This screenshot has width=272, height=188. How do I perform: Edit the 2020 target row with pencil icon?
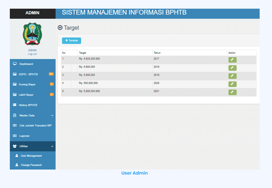(x=232, y=84)
